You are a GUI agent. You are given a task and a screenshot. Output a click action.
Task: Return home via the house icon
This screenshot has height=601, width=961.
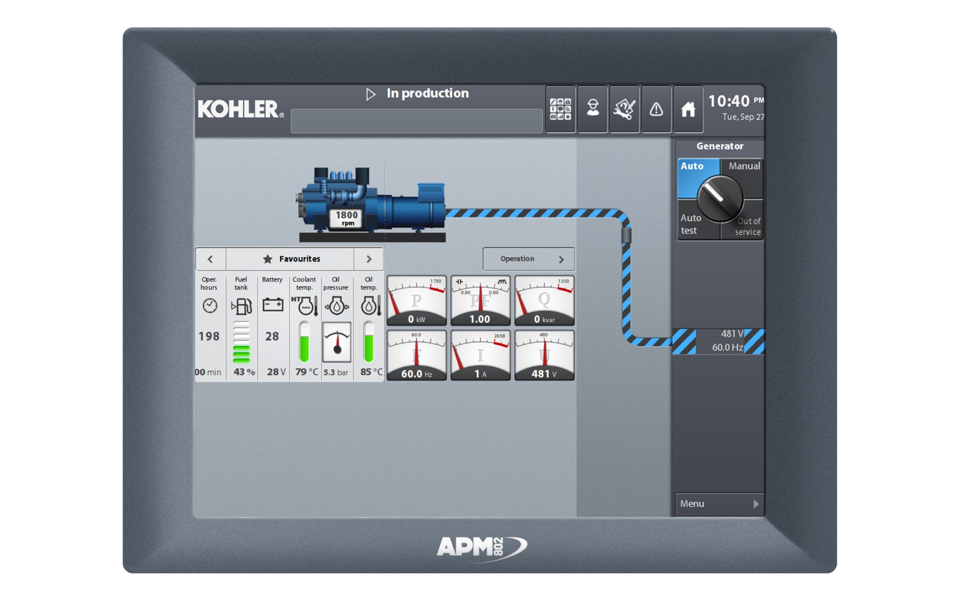tap(688, 110)
